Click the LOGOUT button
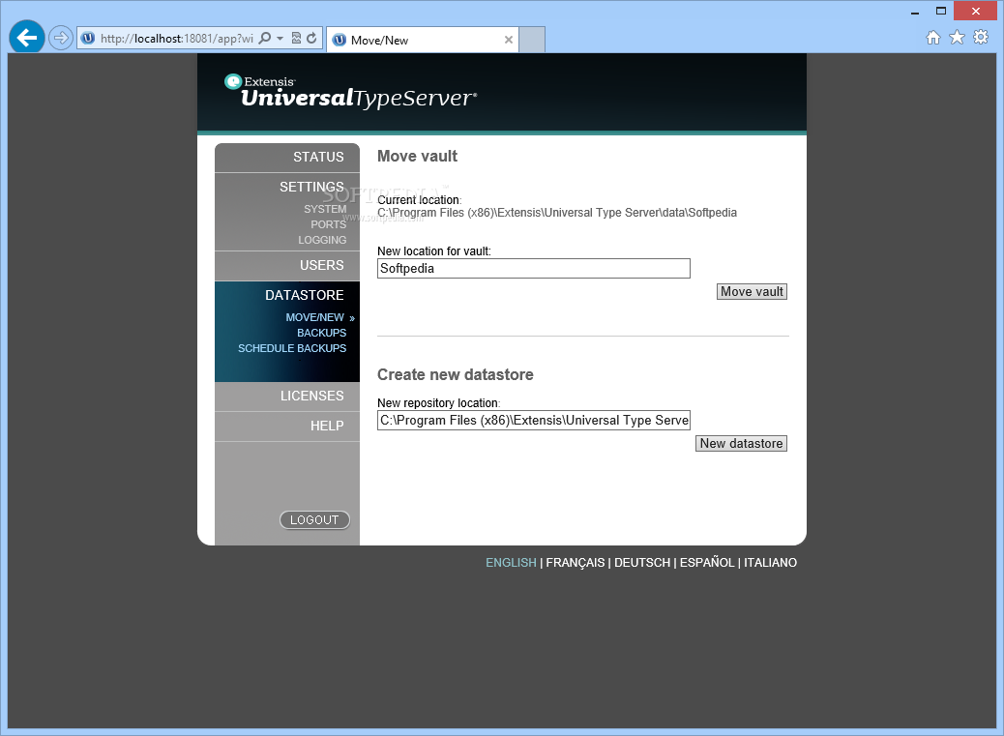The image size is (1004, 736). [314, 519]
